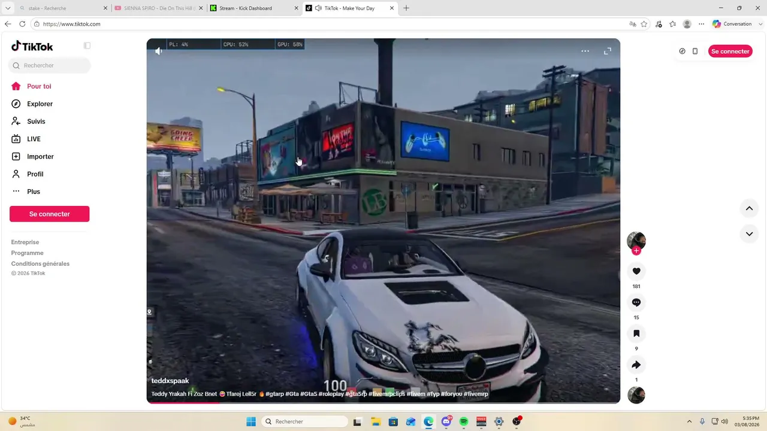Open the Importer upload page
This screenshot has width=767, height=431.
(40, 156)
